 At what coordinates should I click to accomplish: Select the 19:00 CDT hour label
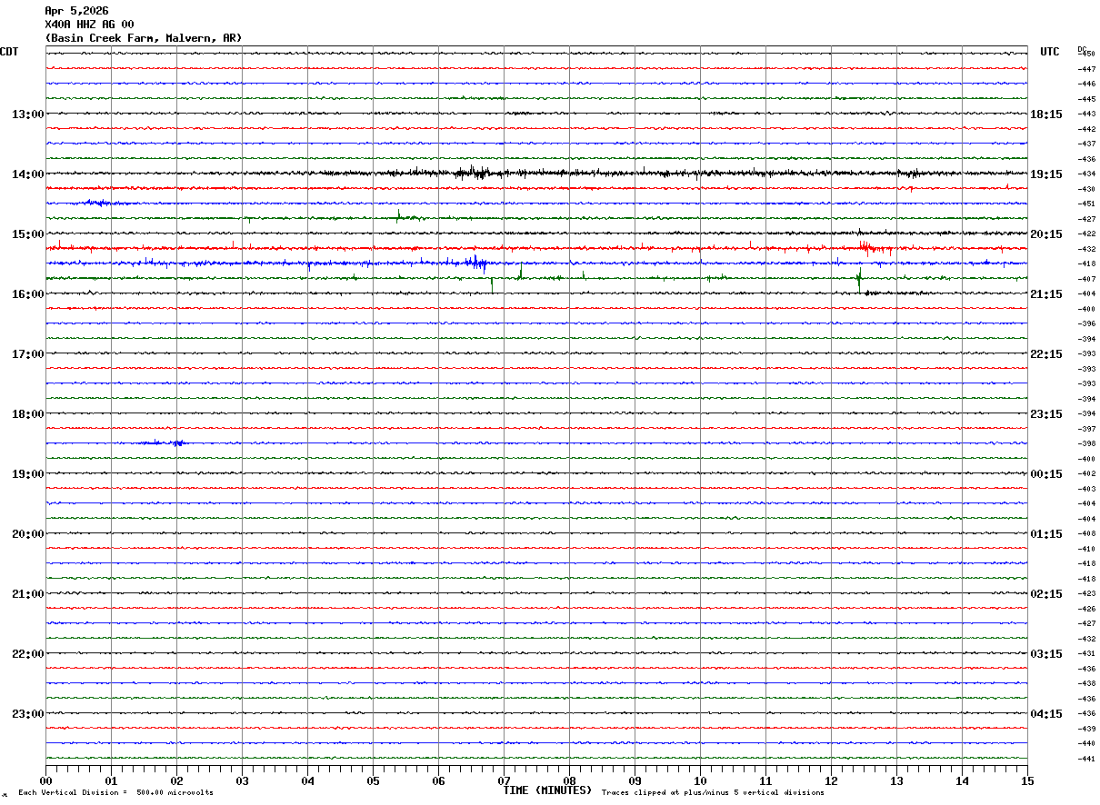[28, 474]
